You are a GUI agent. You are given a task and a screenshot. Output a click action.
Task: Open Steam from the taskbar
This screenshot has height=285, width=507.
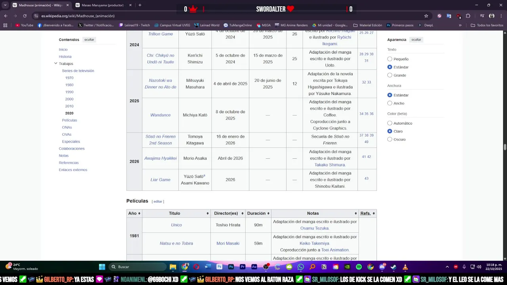pyautogui.click(x=394, y=267)
